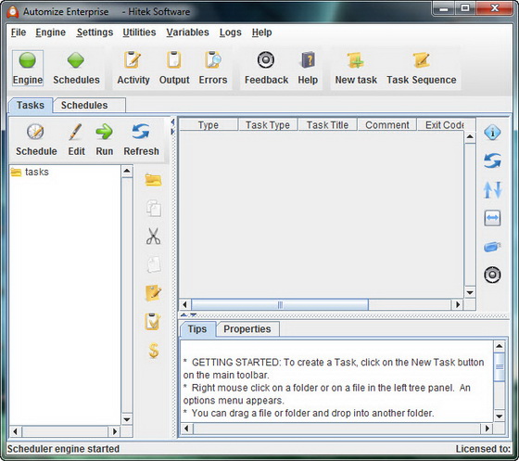Open the Errors log icon

(213, 60)
